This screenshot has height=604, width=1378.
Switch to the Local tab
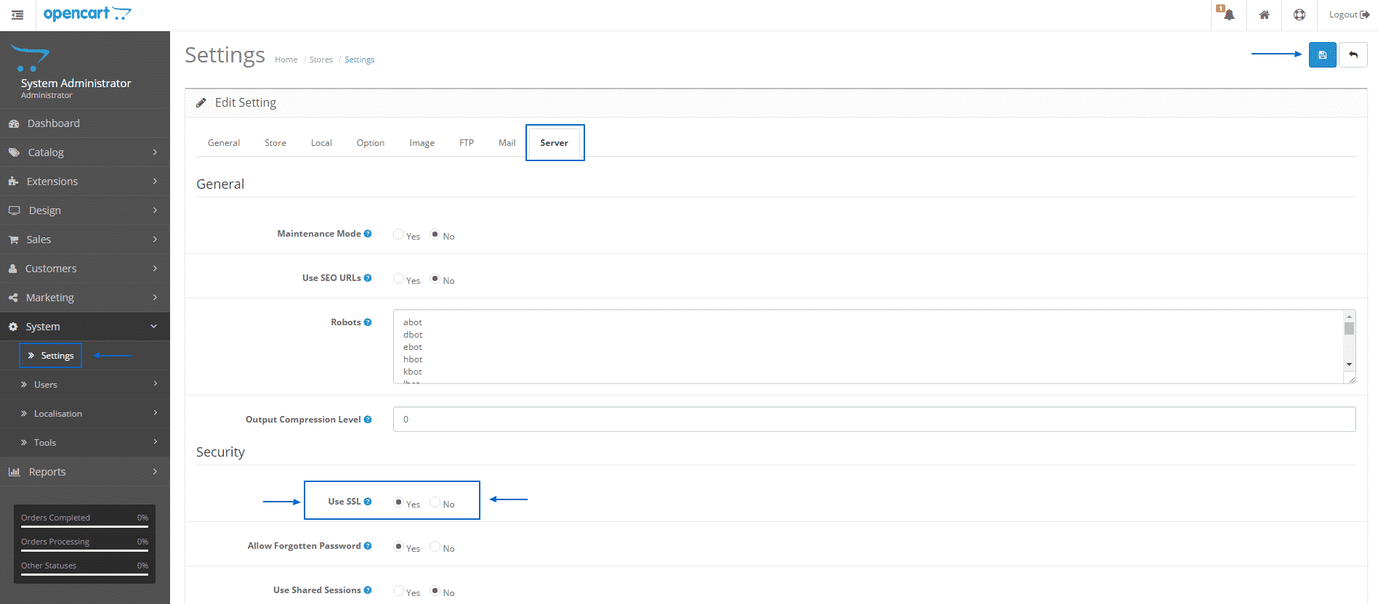pyautogui.click(x=321, y=143)
